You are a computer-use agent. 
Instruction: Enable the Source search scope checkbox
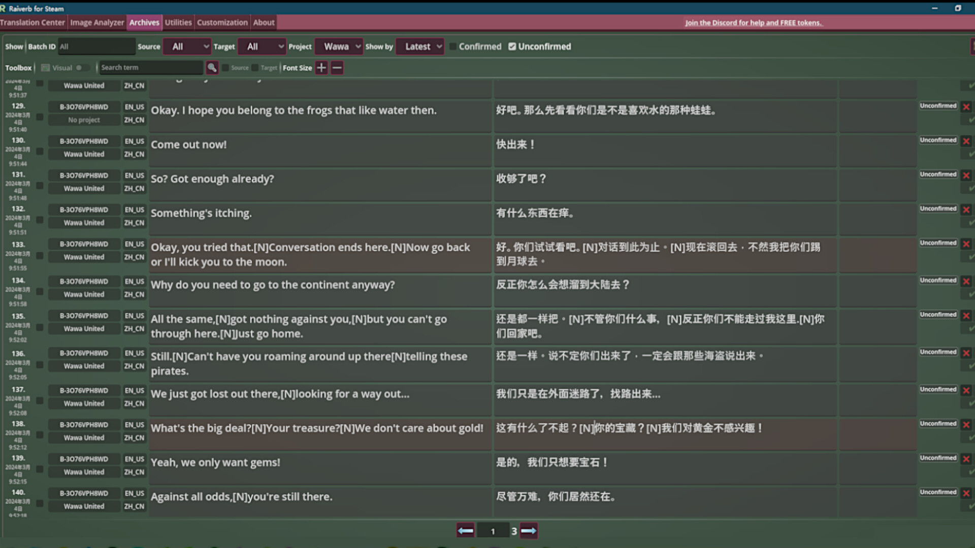click(225, 67)
